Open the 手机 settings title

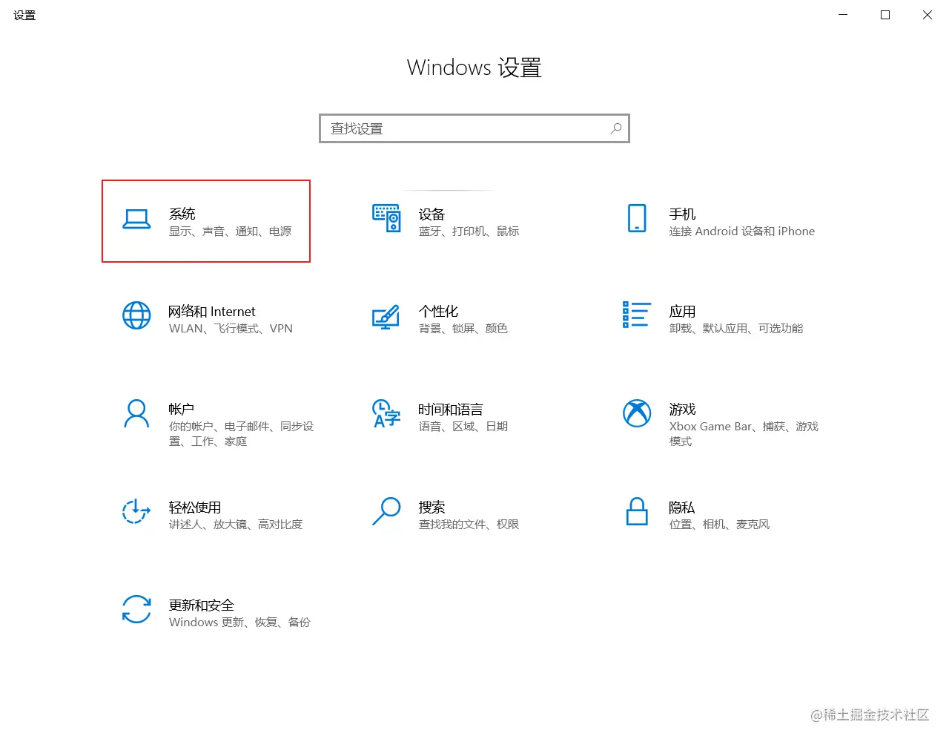(x=682, y=214)
